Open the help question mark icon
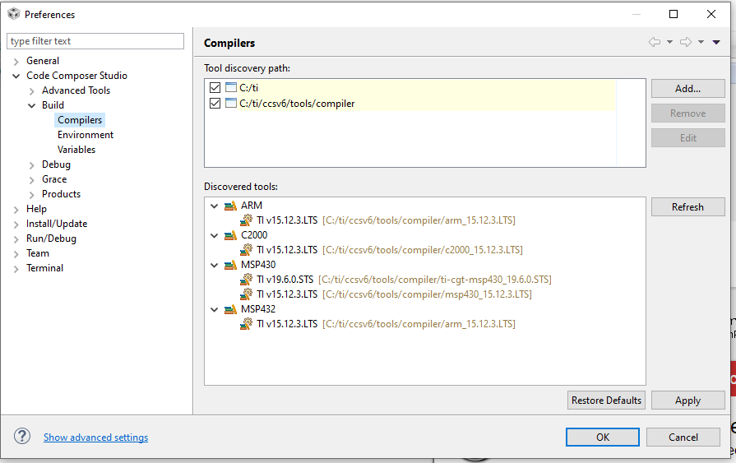The height and width of the screenshot is (463, 736). [22, 437]
